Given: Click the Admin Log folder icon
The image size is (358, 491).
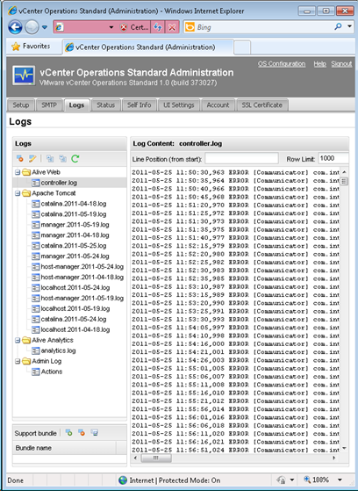Looking at the screenshot, I should tap(26, 361).
